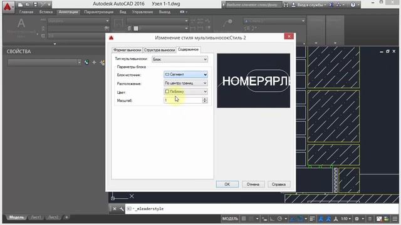Click the Справка button
Image resolution: width=401 pixels, height=225 pixels.
pos(279,184)
